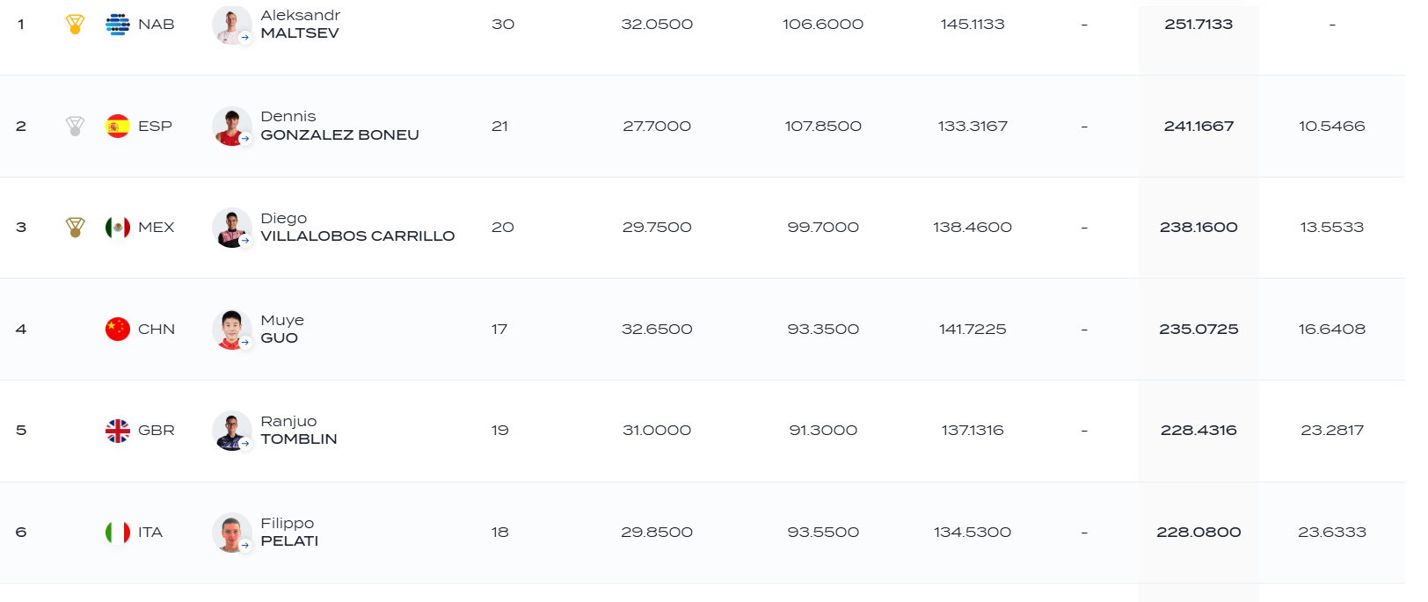
Task: Select the total score 235.0725 for Guo
Action: 1198,330
